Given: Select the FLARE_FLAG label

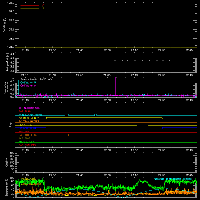Looking at the screenshot, I should 26,125.
